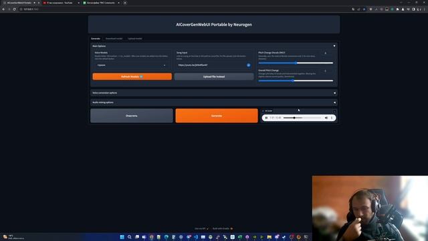Click the Refresh Models button
This screenshot has height=241, width=428.
(x=132, y=76)
